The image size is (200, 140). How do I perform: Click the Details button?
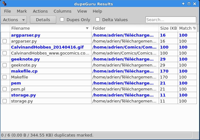point(43,20)
